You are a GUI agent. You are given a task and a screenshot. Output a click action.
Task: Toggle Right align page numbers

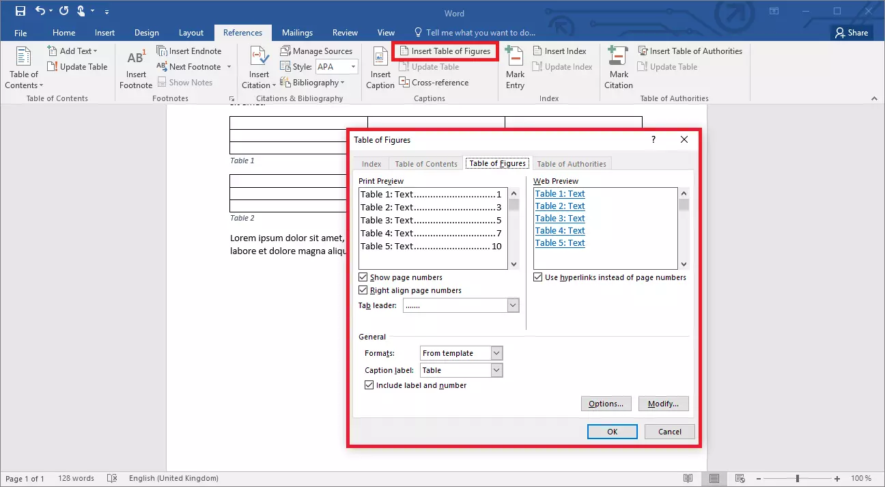(363, 290)
